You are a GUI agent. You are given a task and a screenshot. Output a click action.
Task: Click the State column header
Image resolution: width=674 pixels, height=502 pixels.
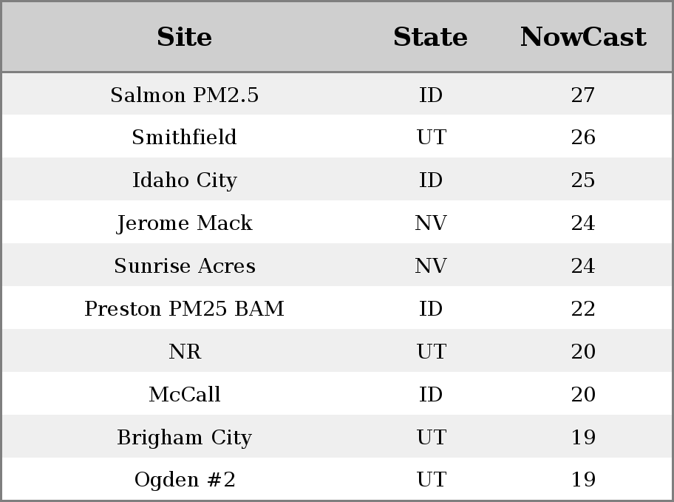coord(430,37)
